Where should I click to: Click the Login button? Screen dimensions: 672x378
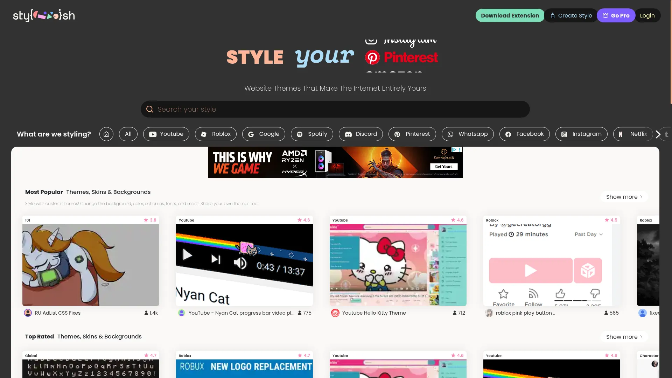coord(647,15)
